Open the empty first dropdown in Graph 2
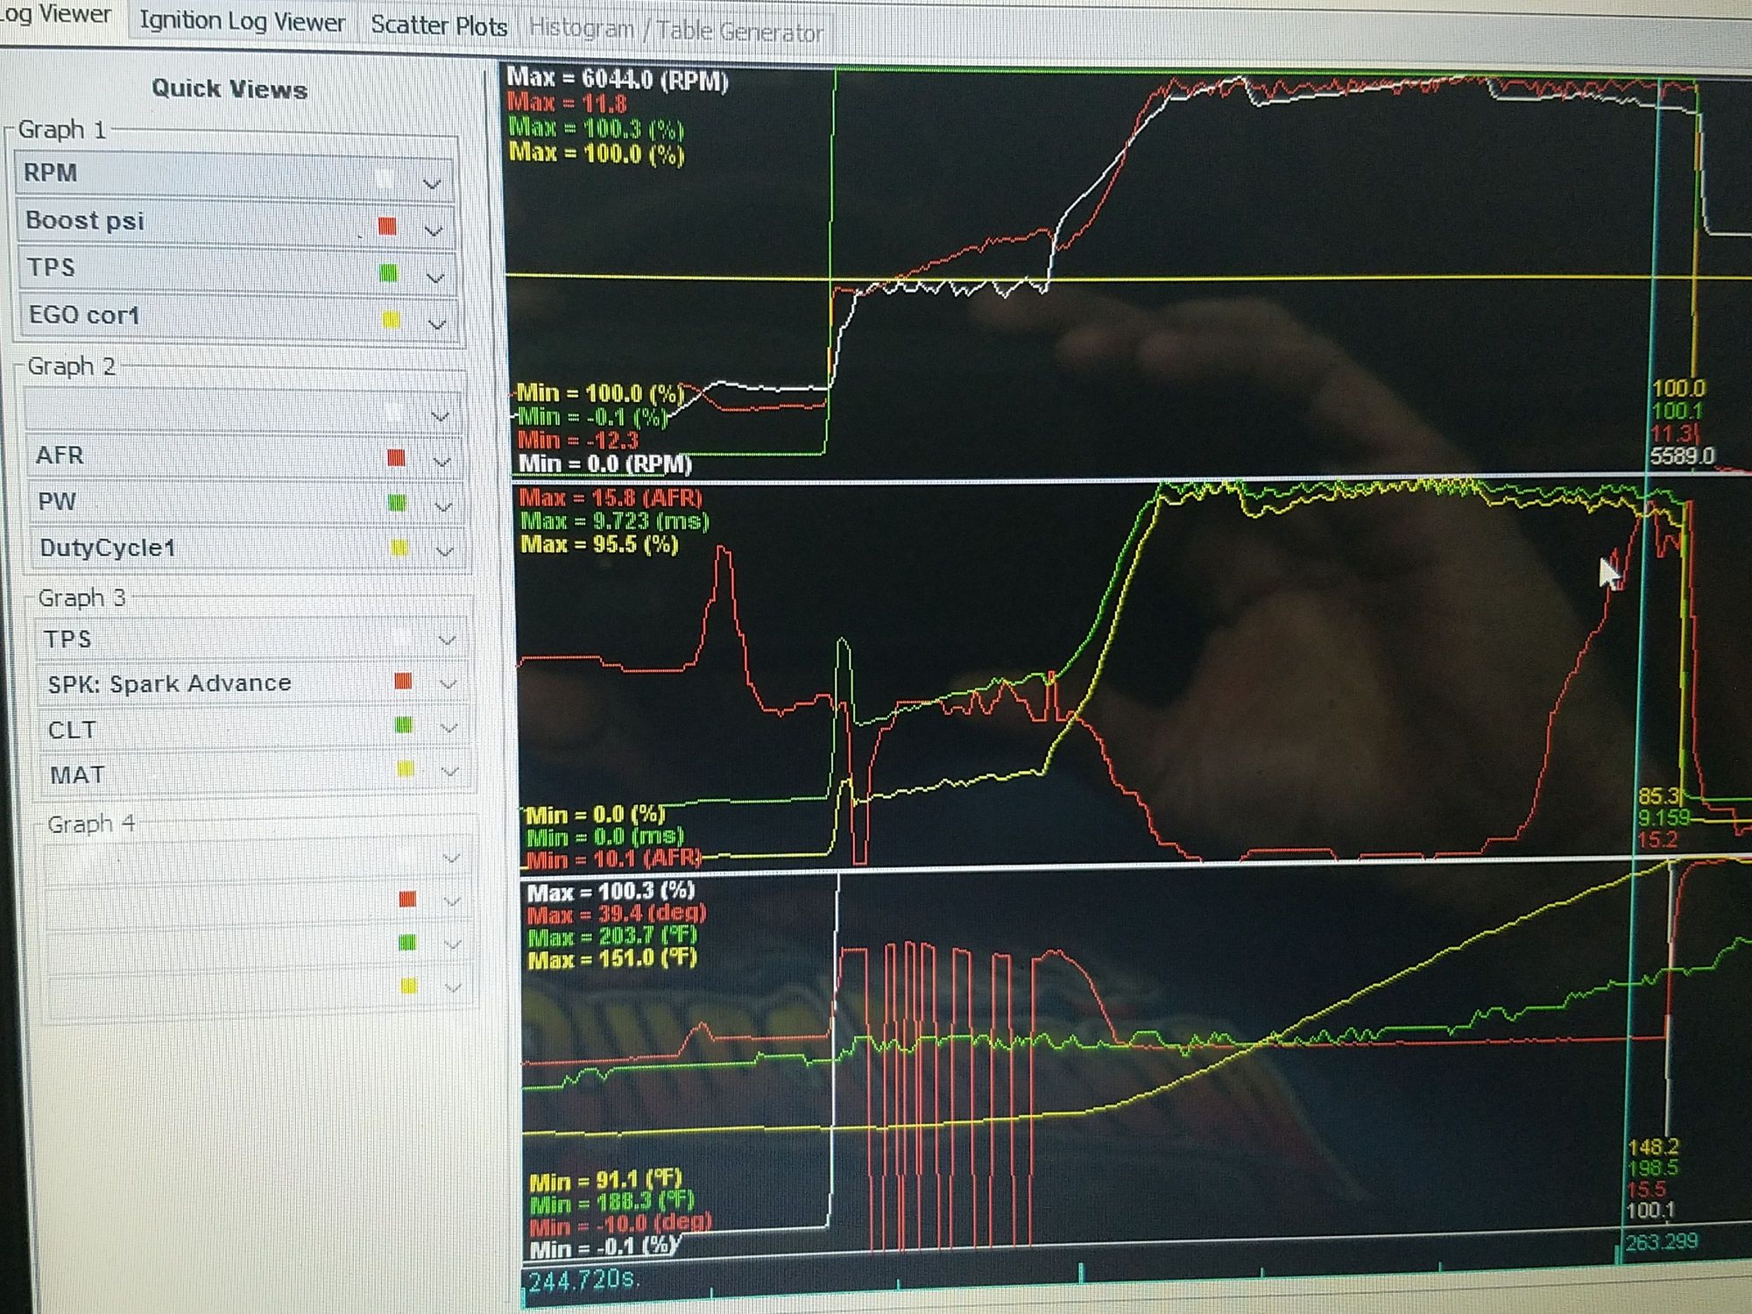 pos(441,416)
